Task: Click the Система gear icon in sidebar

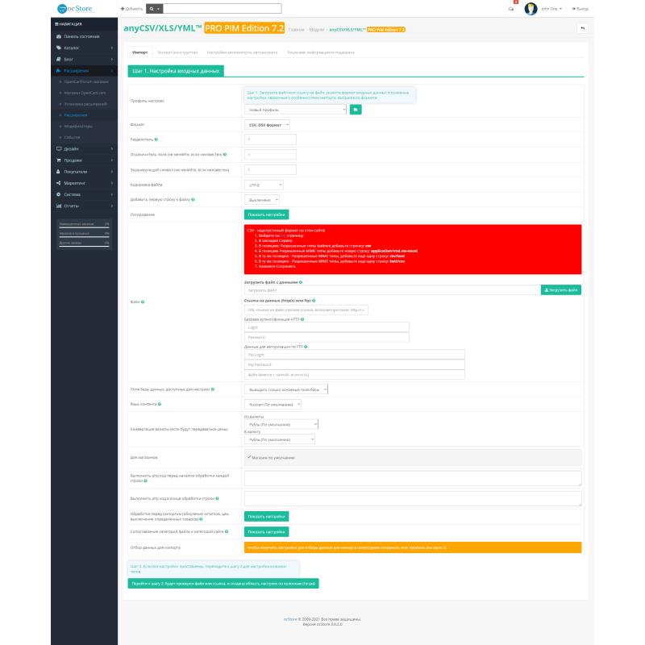Action: (x=58, y=194)
